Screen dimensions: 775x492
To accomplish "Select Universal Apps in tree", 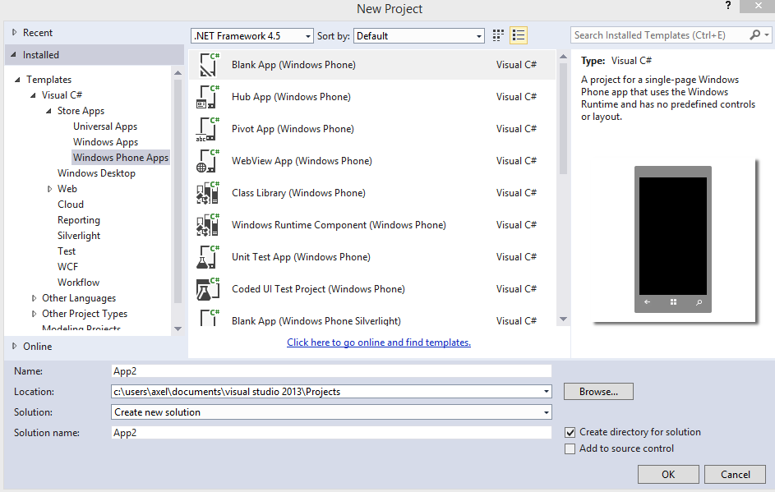I will pyautogui.click(x=105, y=126).
